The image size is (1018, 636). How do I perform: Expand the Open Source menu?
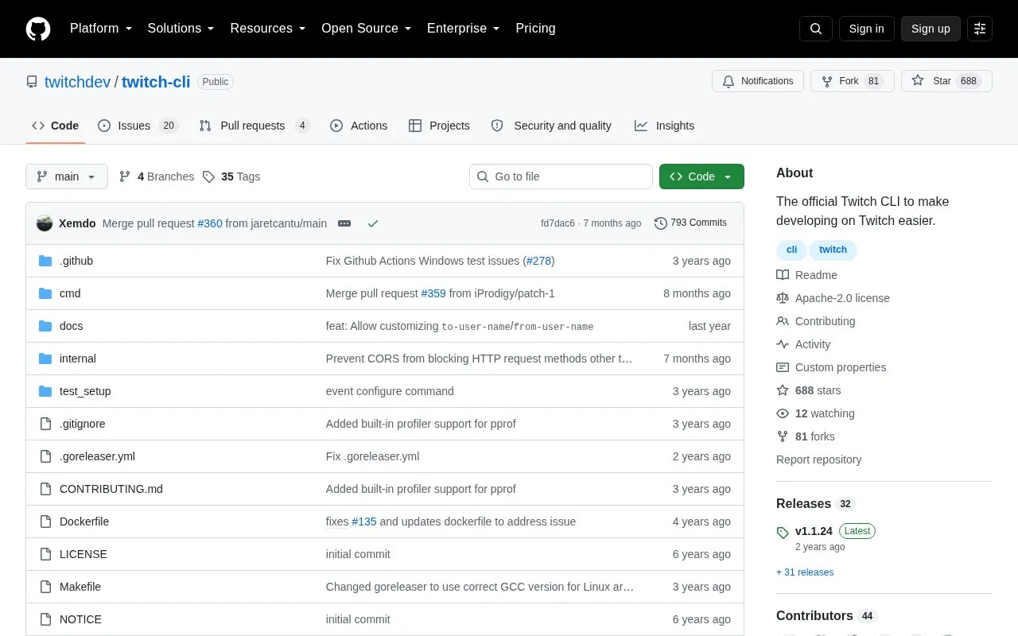coord(366,29)
